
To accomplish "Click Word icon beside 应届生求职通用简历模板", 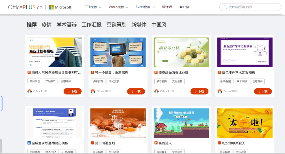I will tap(29, 143).
